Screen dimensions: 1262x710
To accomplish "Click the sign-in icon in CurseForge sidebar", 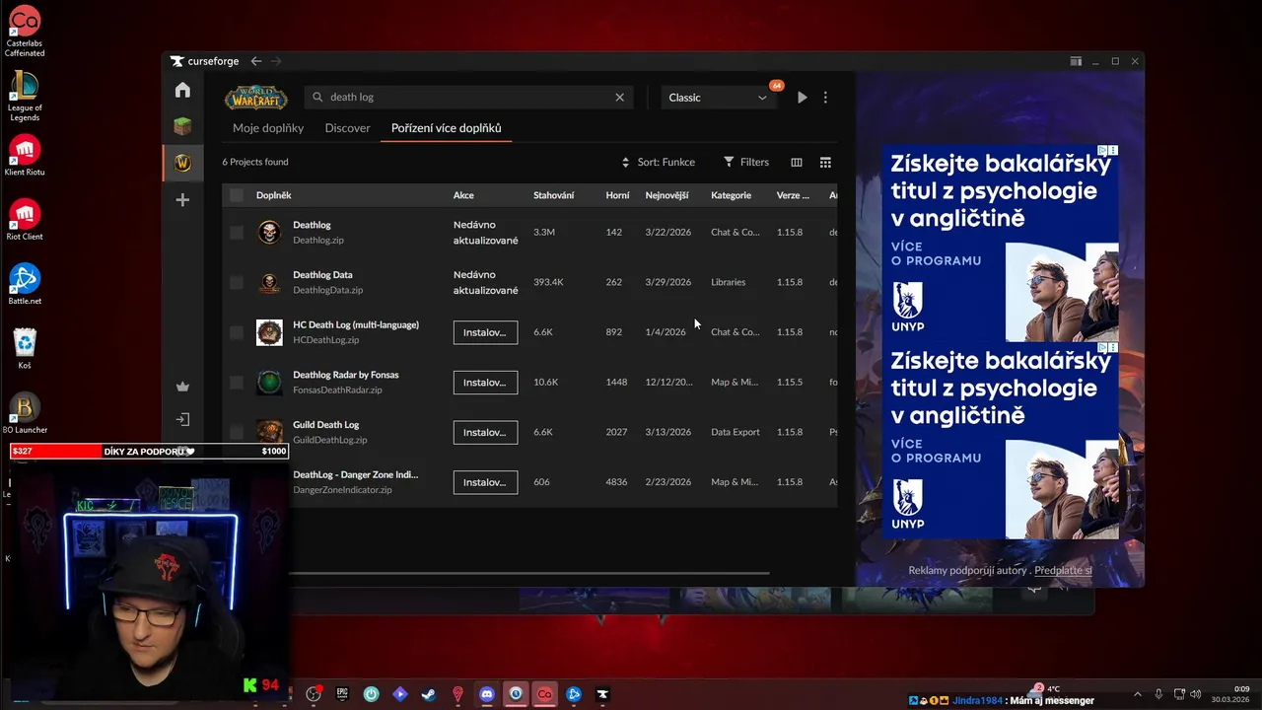I will pyautogui.click(x=182, y=420).
